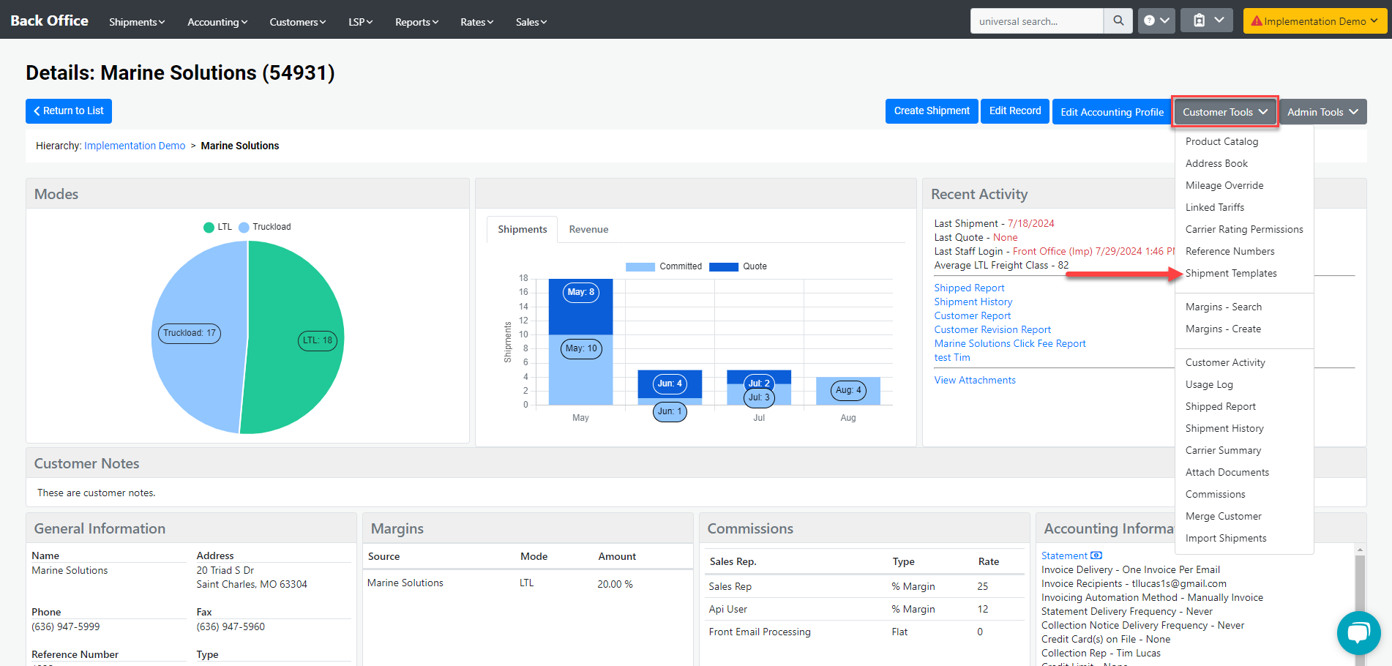Open the test Tim report link
Image resolution: width=1392 pixels, height=666 pixels.
pyautogui.click(x=952, y=357)
